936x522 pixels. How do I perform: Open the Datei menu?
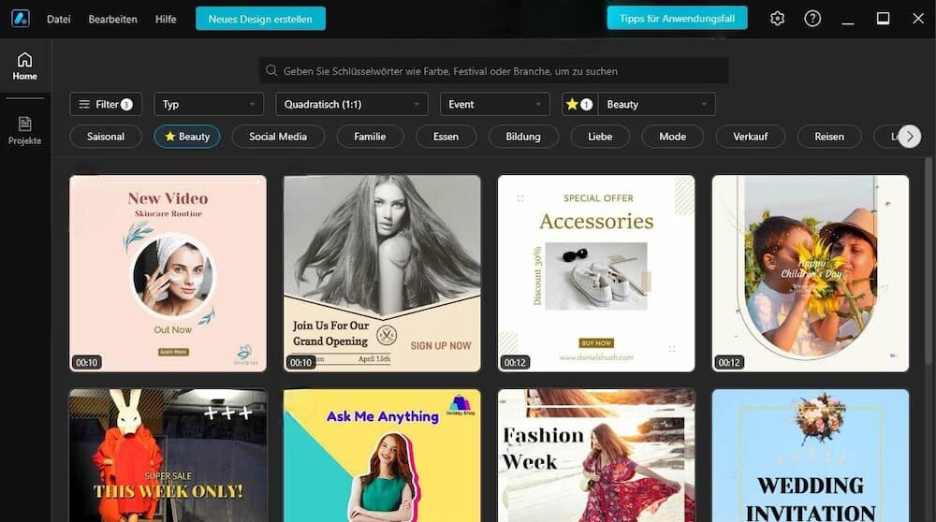point(58,19)
